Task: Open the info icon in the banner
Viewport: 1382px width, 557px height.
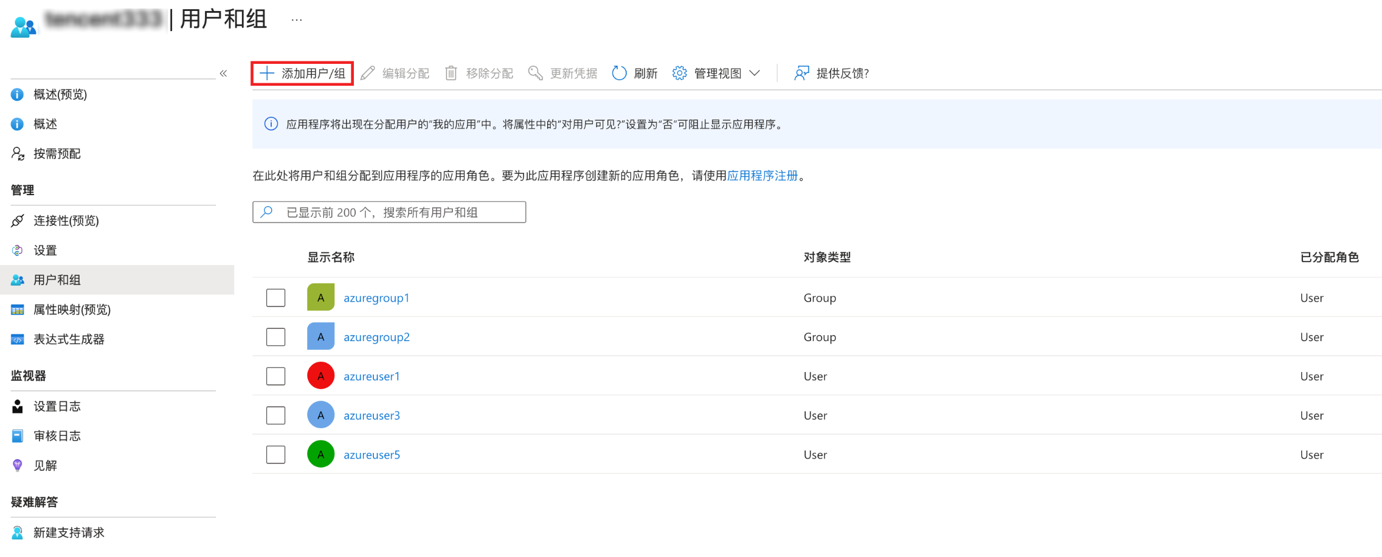Action: click(x=271, y=124)
